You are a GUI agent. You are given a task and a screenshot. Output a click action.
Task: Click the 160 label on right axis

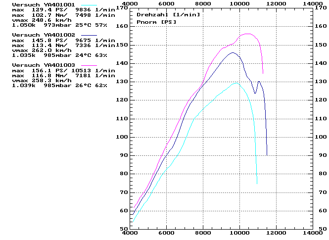(321, 26)
